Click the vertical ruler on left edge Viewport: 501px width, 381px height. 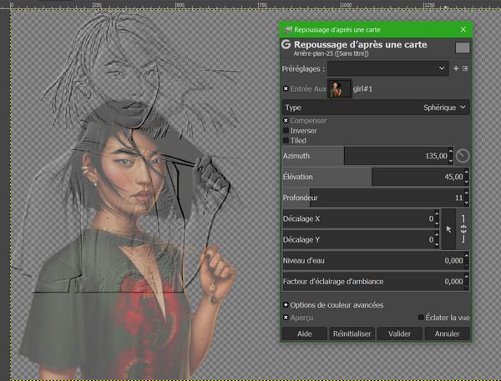tap(5, 194)
